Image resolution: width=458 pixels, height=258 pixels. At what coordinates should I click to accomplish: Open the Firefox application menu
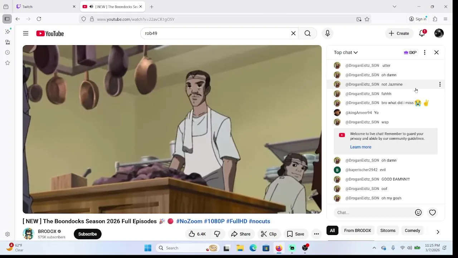[x=445, y=19]
